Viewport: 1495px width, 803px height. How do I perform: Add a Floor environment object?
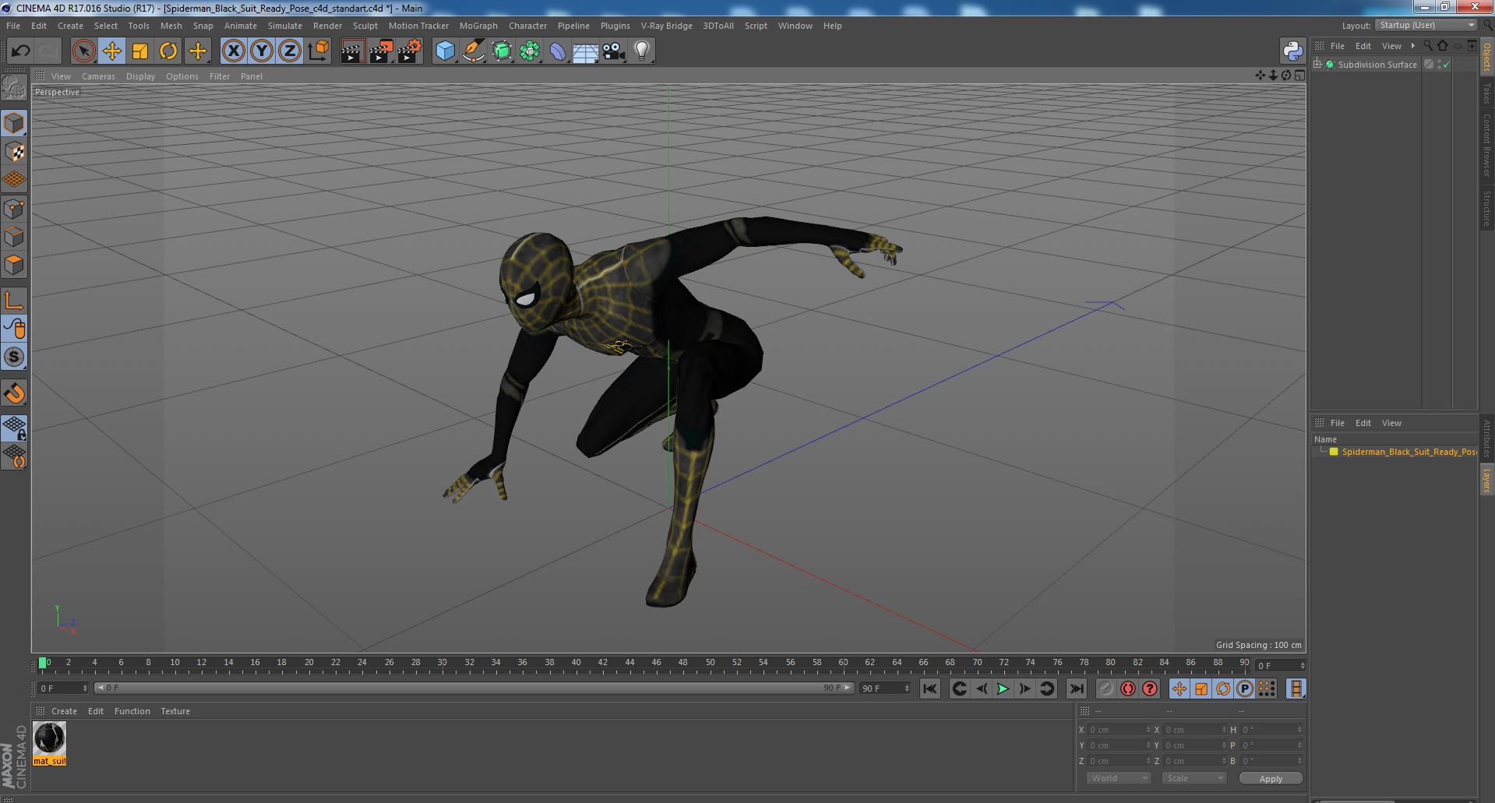pos(585,51)
